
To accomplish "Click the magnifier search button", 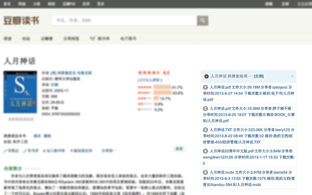I will [203, 20].
